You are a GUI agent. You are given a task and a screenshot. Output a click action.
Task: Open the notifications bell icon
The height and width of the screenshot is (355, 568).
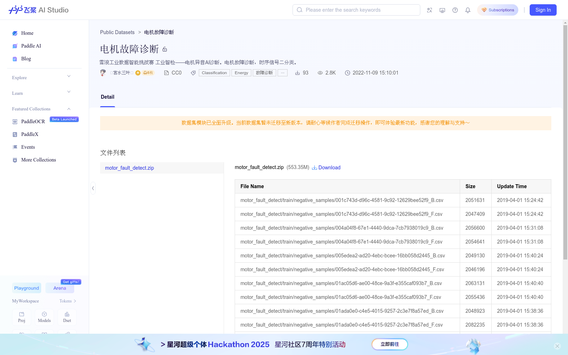[468, 10]
